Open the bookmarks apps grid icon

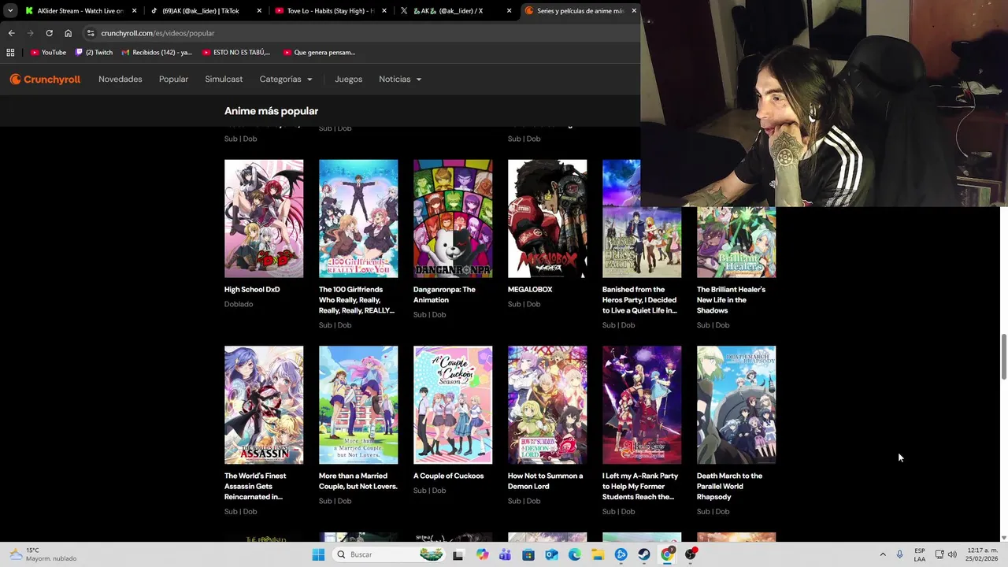pos(10,53)
